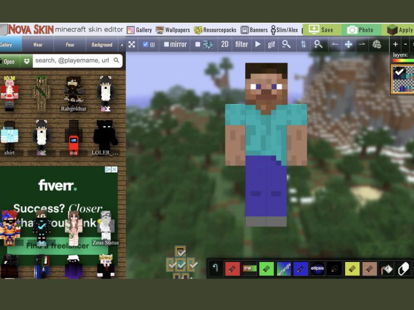
Task: Select the blue pencil tool
Action: click(x=301, y=269)
